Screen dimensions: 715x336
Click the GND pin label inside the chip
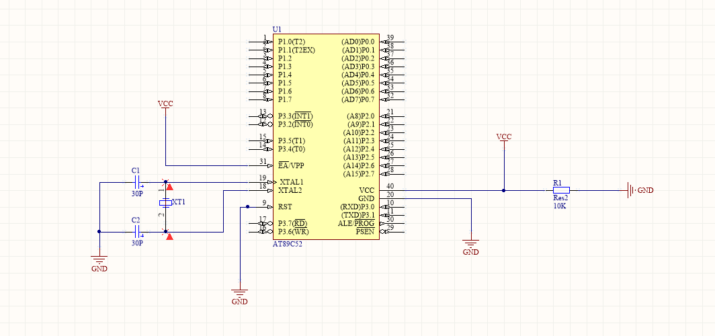[x=366, y=198]
